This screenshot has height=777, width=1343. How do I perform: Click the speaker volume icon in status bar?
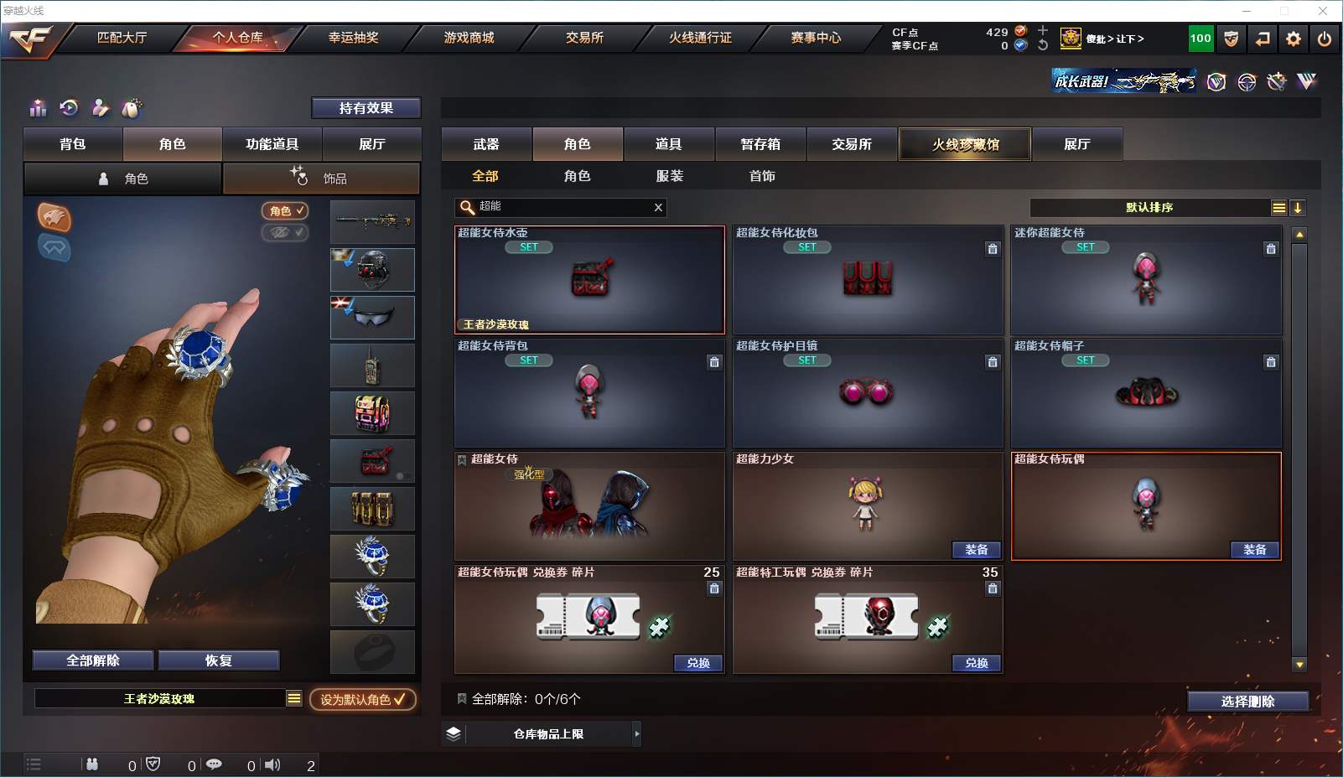coord(272,764)
